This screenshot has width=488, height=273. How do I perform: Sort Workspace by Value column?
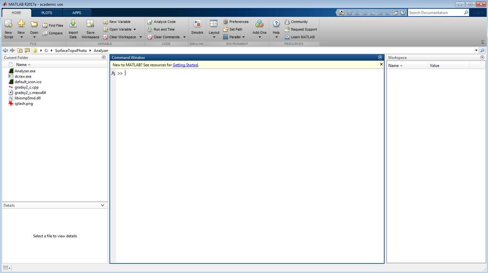pyautogui.click(x=448, y=66)
